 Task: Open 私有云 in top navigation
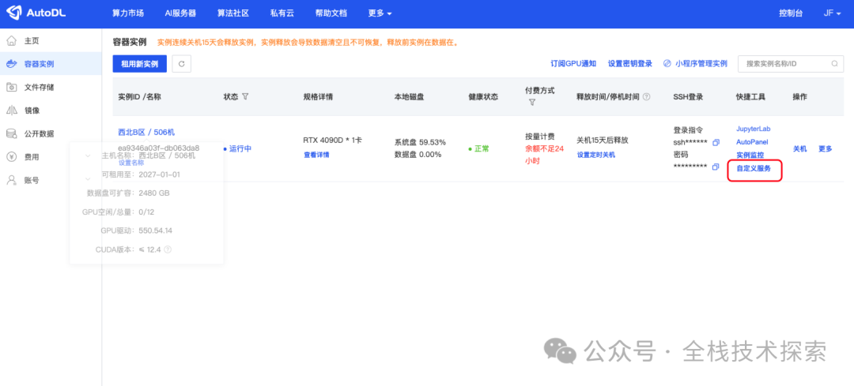pos(282,13)
